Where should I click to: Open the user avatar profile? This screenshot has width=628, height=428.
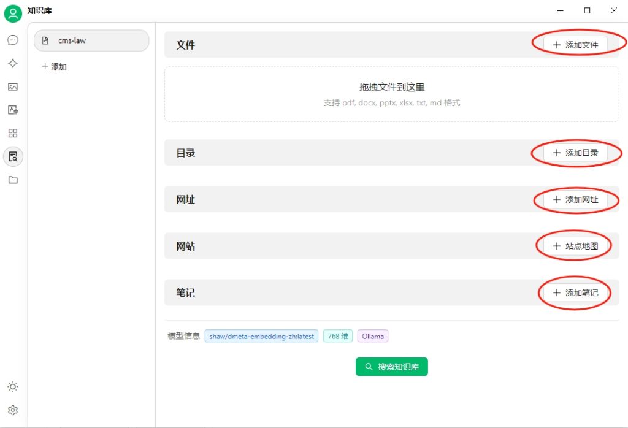coord(13,13)
